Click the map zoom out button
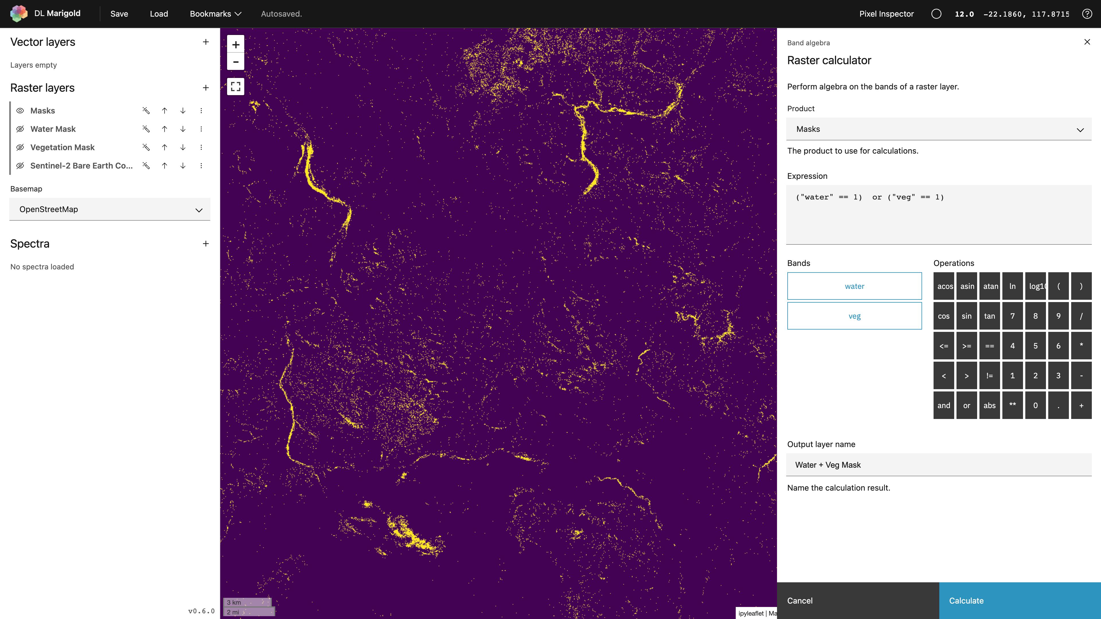 point(235,62)
